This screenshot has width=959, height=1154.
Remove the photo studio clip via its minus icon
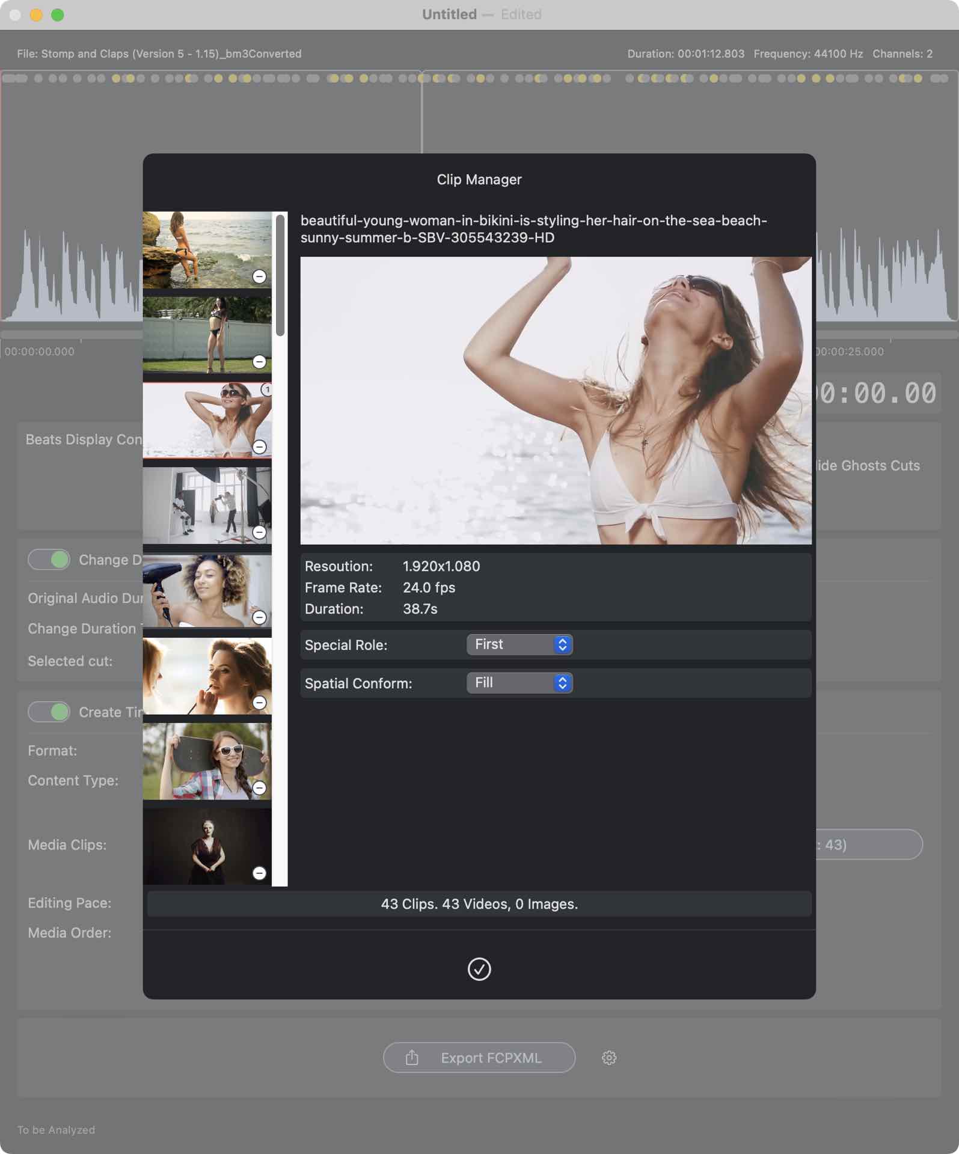tap(259, 532)
